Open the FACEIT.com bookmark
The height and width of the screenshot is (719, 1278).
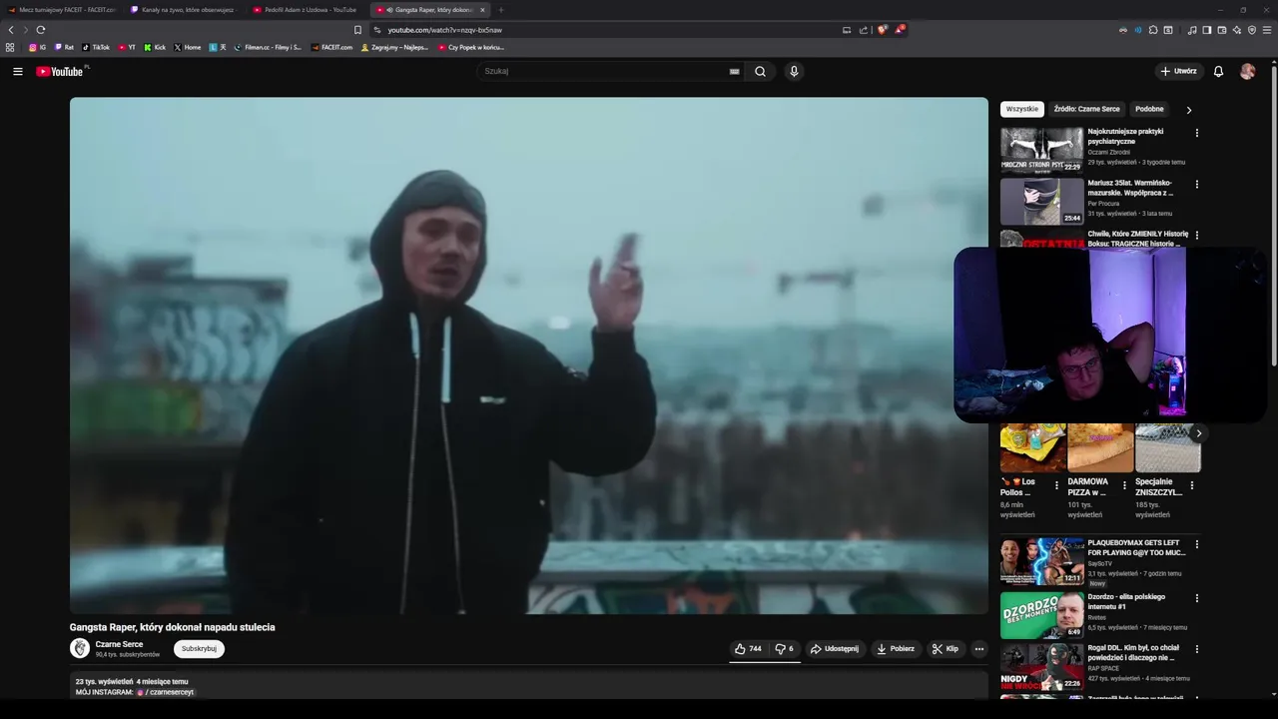331,47
